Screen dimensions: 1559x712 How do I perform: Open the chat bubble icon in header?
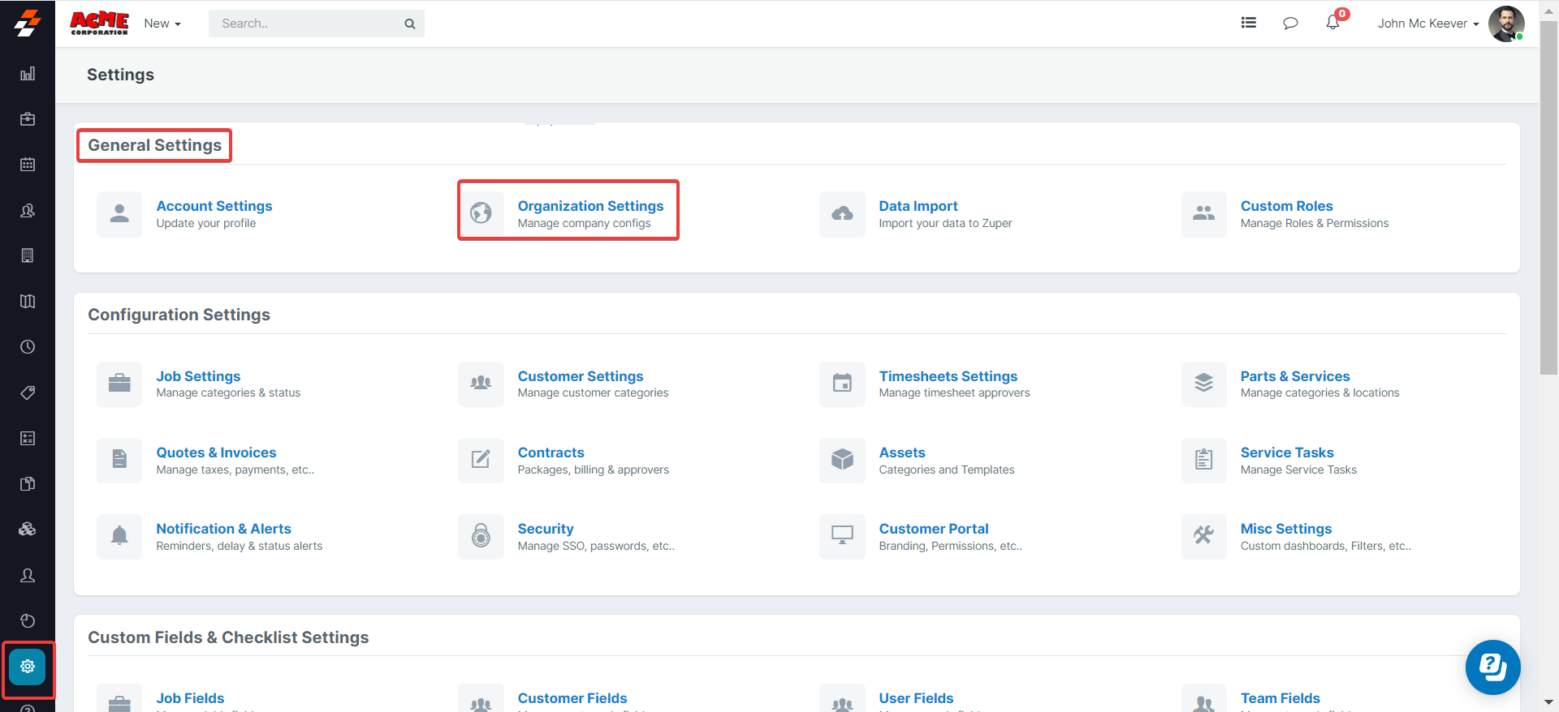(1290, 23)
